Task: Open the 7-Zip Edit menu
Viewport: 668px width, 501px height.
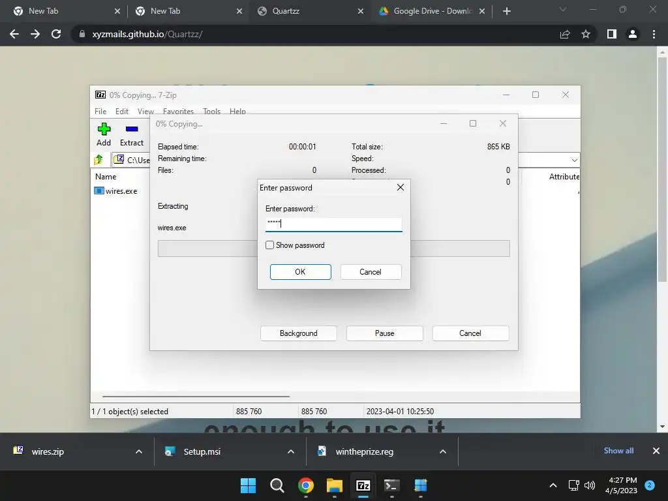Action: click(122, 111)
